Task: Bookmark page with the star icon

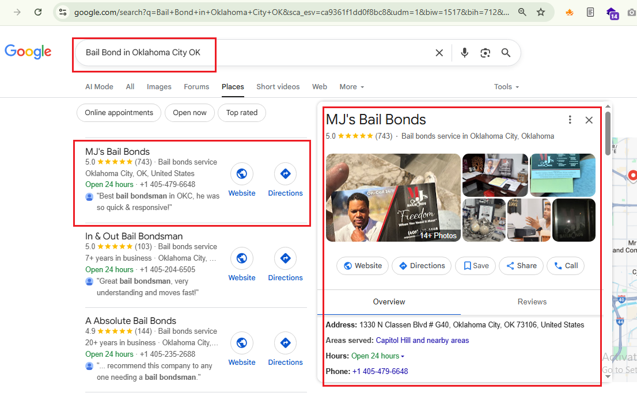Action: (x=541, y=12)
